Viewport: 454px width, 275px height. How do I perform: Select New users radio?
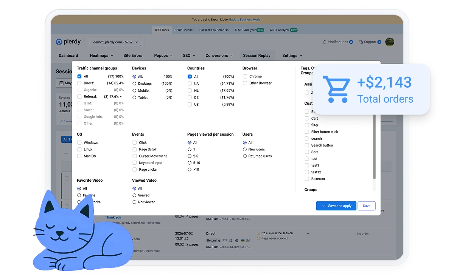[245, 149]
